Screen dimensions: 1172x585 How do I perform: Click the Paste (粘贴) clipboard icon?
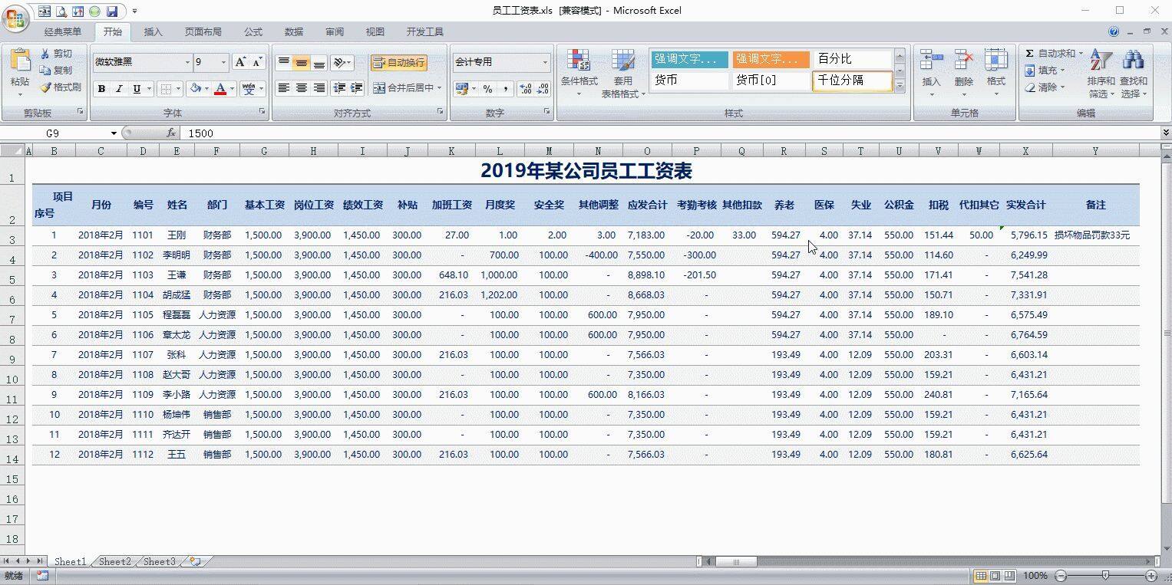click(x=20, y=61)
